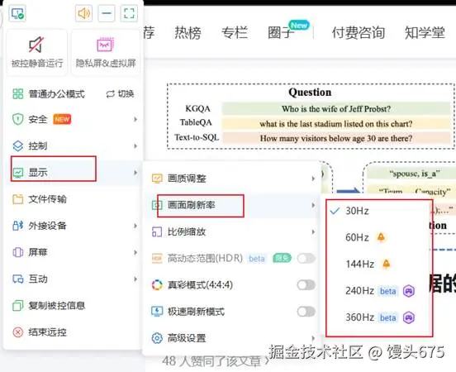Toggle the 真彩模式(4:4:4) switch
Image resolution: width=456 pixels, height=372 pixels.
pyautogui.click(x=306, y=285)
